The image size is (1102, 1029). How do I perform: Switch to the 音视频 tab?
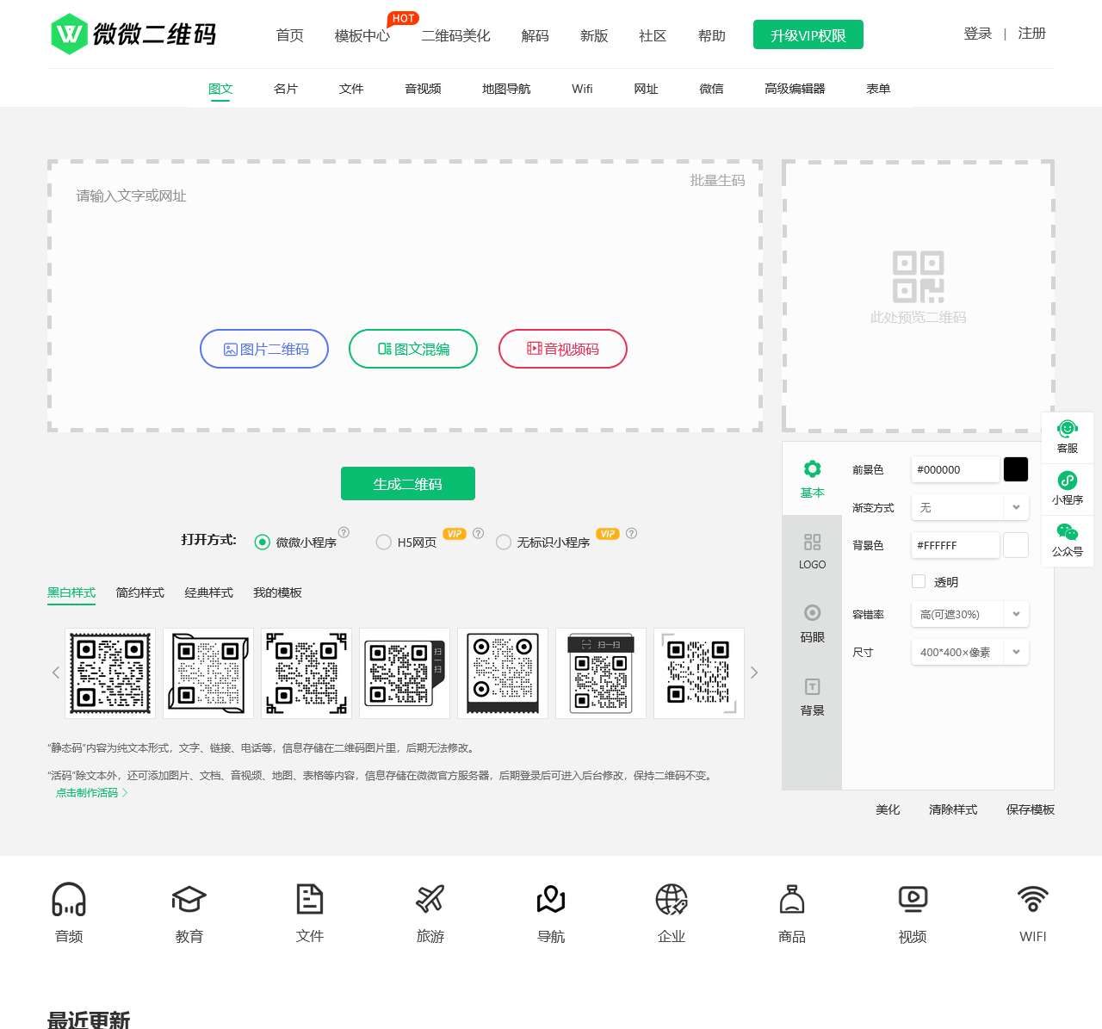423,89
